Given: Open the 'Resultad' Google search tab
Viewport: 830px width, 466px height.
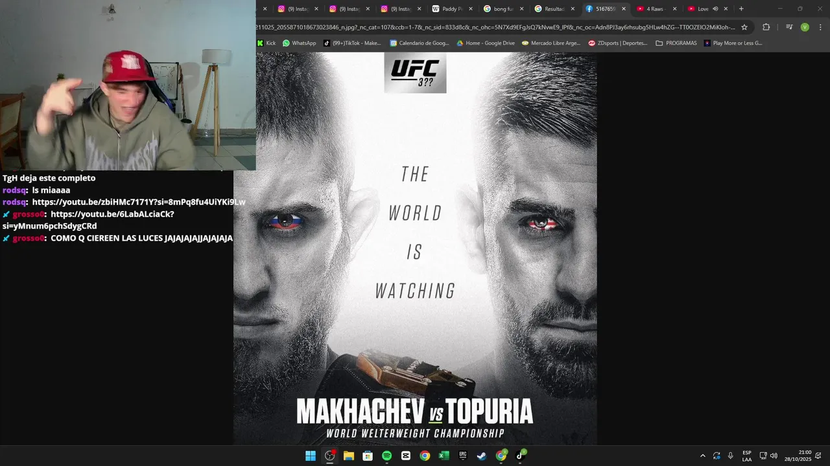Looking at the screenshot, I should click(x=550, y=9).
